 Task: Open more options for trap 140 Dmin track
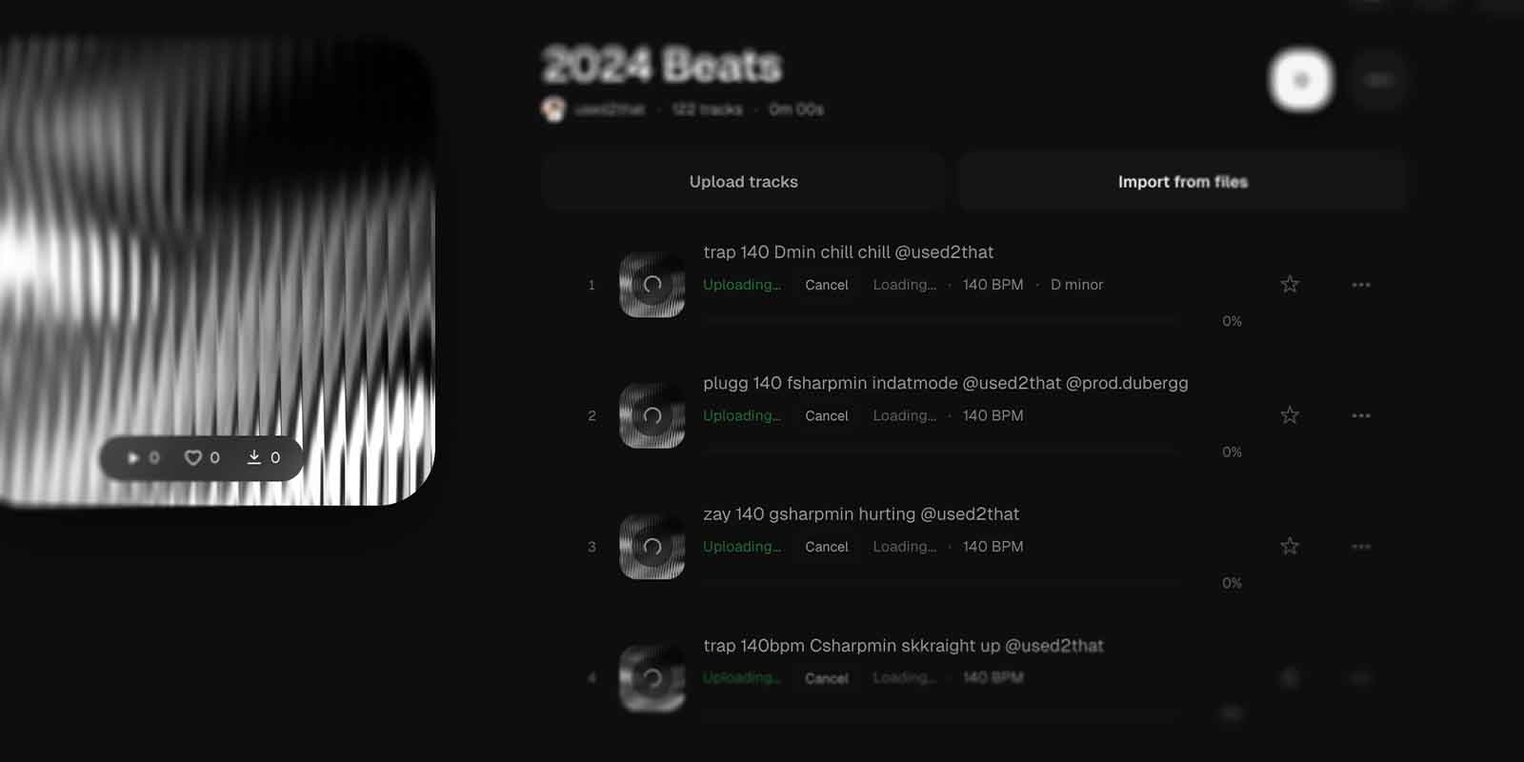(x=1361, y=285)
